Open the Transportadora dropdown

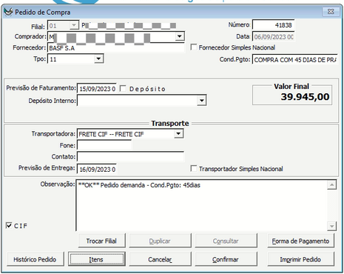pos(178,134)
